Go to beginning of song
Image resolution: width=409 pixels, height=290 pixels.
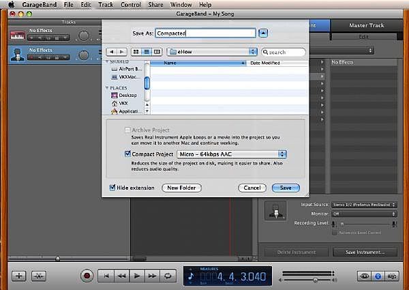coord(106,276)
